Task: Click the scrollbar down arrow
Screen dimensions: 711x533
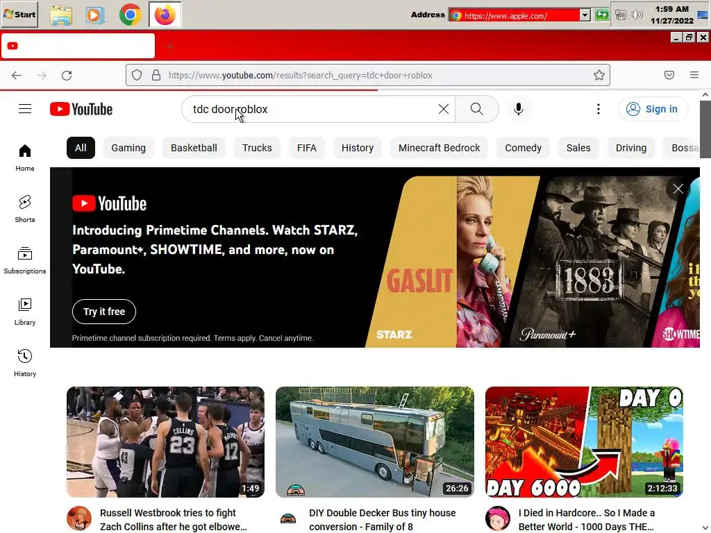Action: click(705, 528)
